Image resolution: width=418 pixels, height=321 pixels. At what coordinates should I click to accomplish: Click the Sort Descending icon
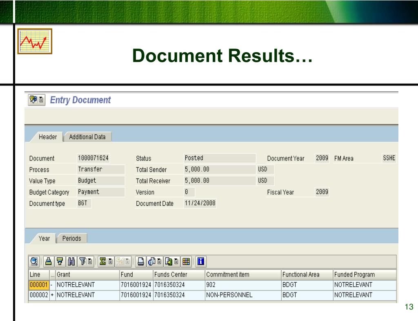pos(60,261)
